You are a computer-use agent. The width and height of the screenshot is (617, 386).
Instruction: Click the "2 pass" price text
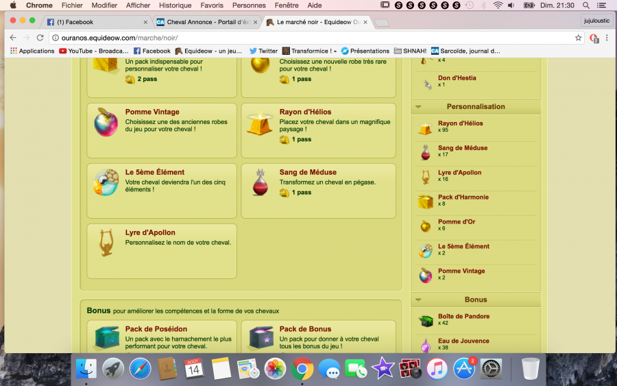[x=147, y=79]
